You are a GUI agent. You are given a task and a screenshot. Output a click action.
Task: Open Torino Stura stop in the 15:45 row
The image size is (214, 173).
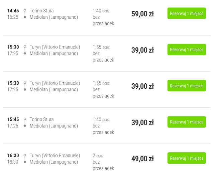[41, 119]
